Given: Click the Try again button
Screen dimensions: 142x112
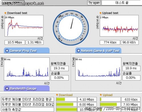Looking at the screenshot, I should click(x=94, y=3).
